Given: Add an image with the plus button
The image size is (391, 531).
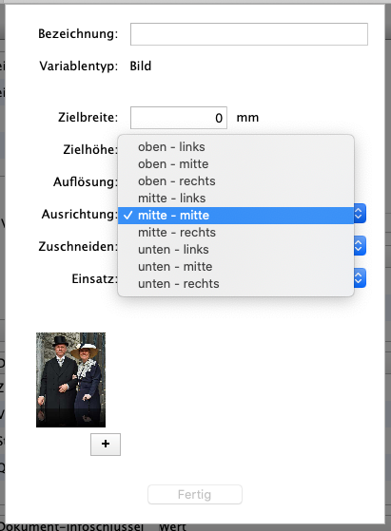Looking at the screenshot, I should point(106,445).
